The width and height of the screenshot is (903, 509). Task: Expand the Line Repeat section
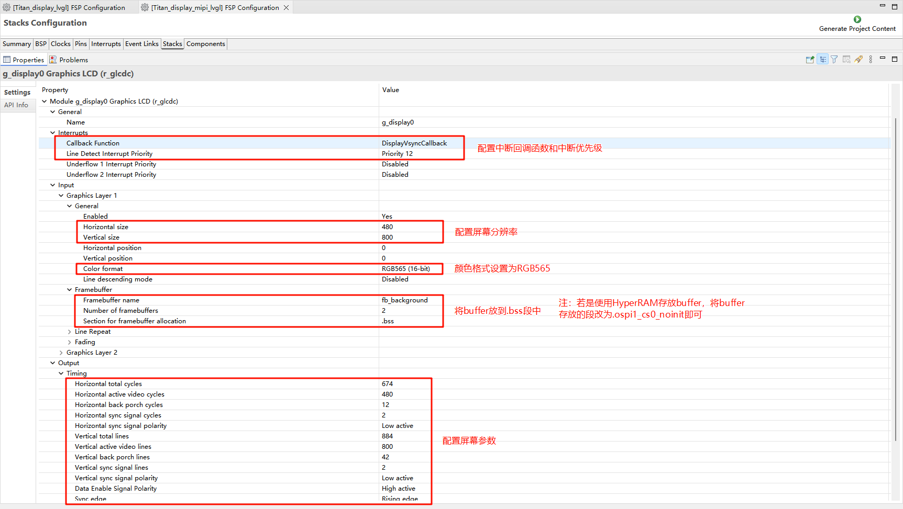(69, 332)
